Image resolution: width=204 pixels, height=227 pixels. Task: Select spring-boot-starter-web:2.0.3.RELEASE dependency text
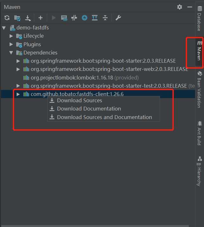pyautogui.click(x=109, y=69)
